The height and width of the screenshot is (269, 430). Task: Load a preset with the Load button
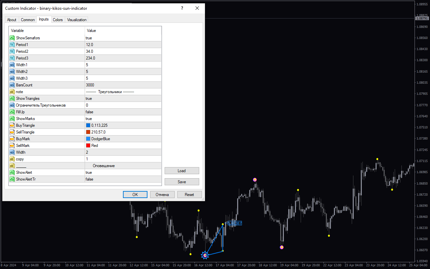tap(182, 171)
